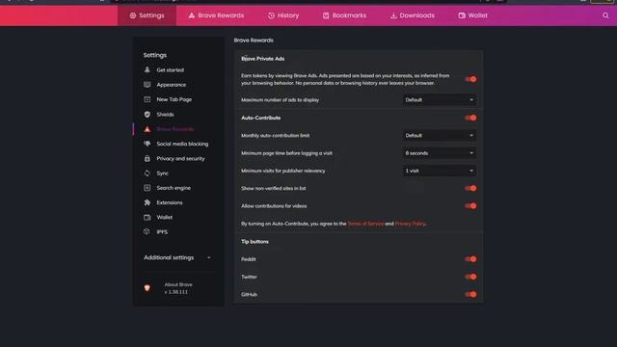Open Maximum number of ads to display dropdown
The width and height of the screenshot is (617, 347).
click(x=440, y=100)
